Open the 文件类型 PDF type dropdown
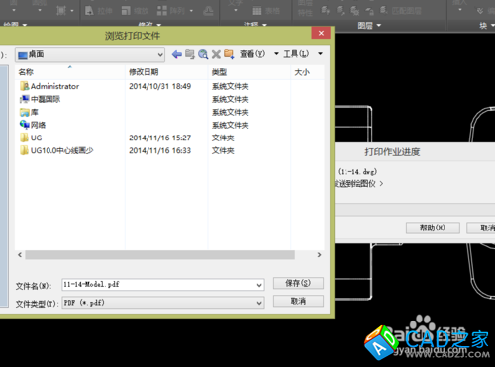This screenshot has height=367, width=495. (259, 303)
